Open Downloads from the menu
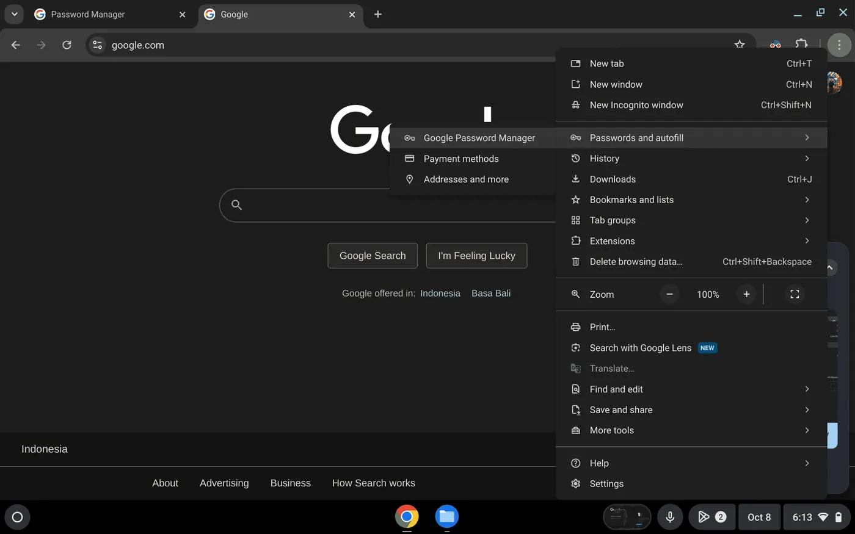 click(x=691, y=179)
